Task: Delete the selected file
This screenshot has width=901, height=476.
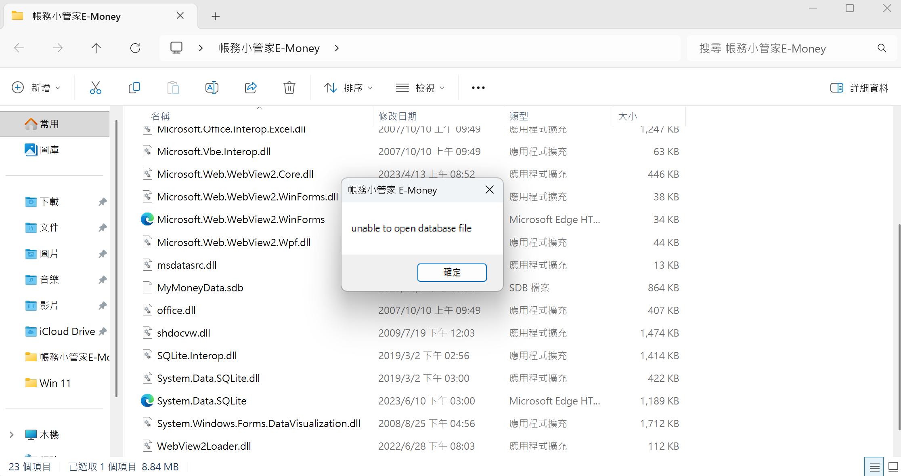Action: point(289,87)
